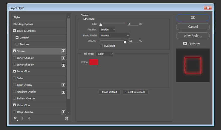Add another Gradient Overlay via plus icon
The width and height of the screenshot is (221, 130).
tap(63, 92)
